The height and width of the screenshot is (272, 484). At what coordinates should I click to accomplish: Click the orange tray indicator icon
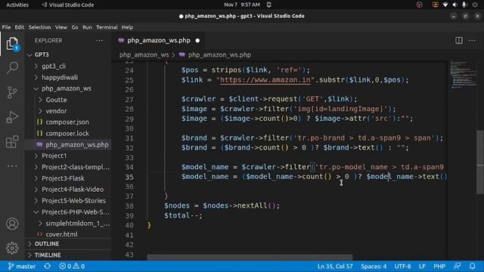point(436,5)
